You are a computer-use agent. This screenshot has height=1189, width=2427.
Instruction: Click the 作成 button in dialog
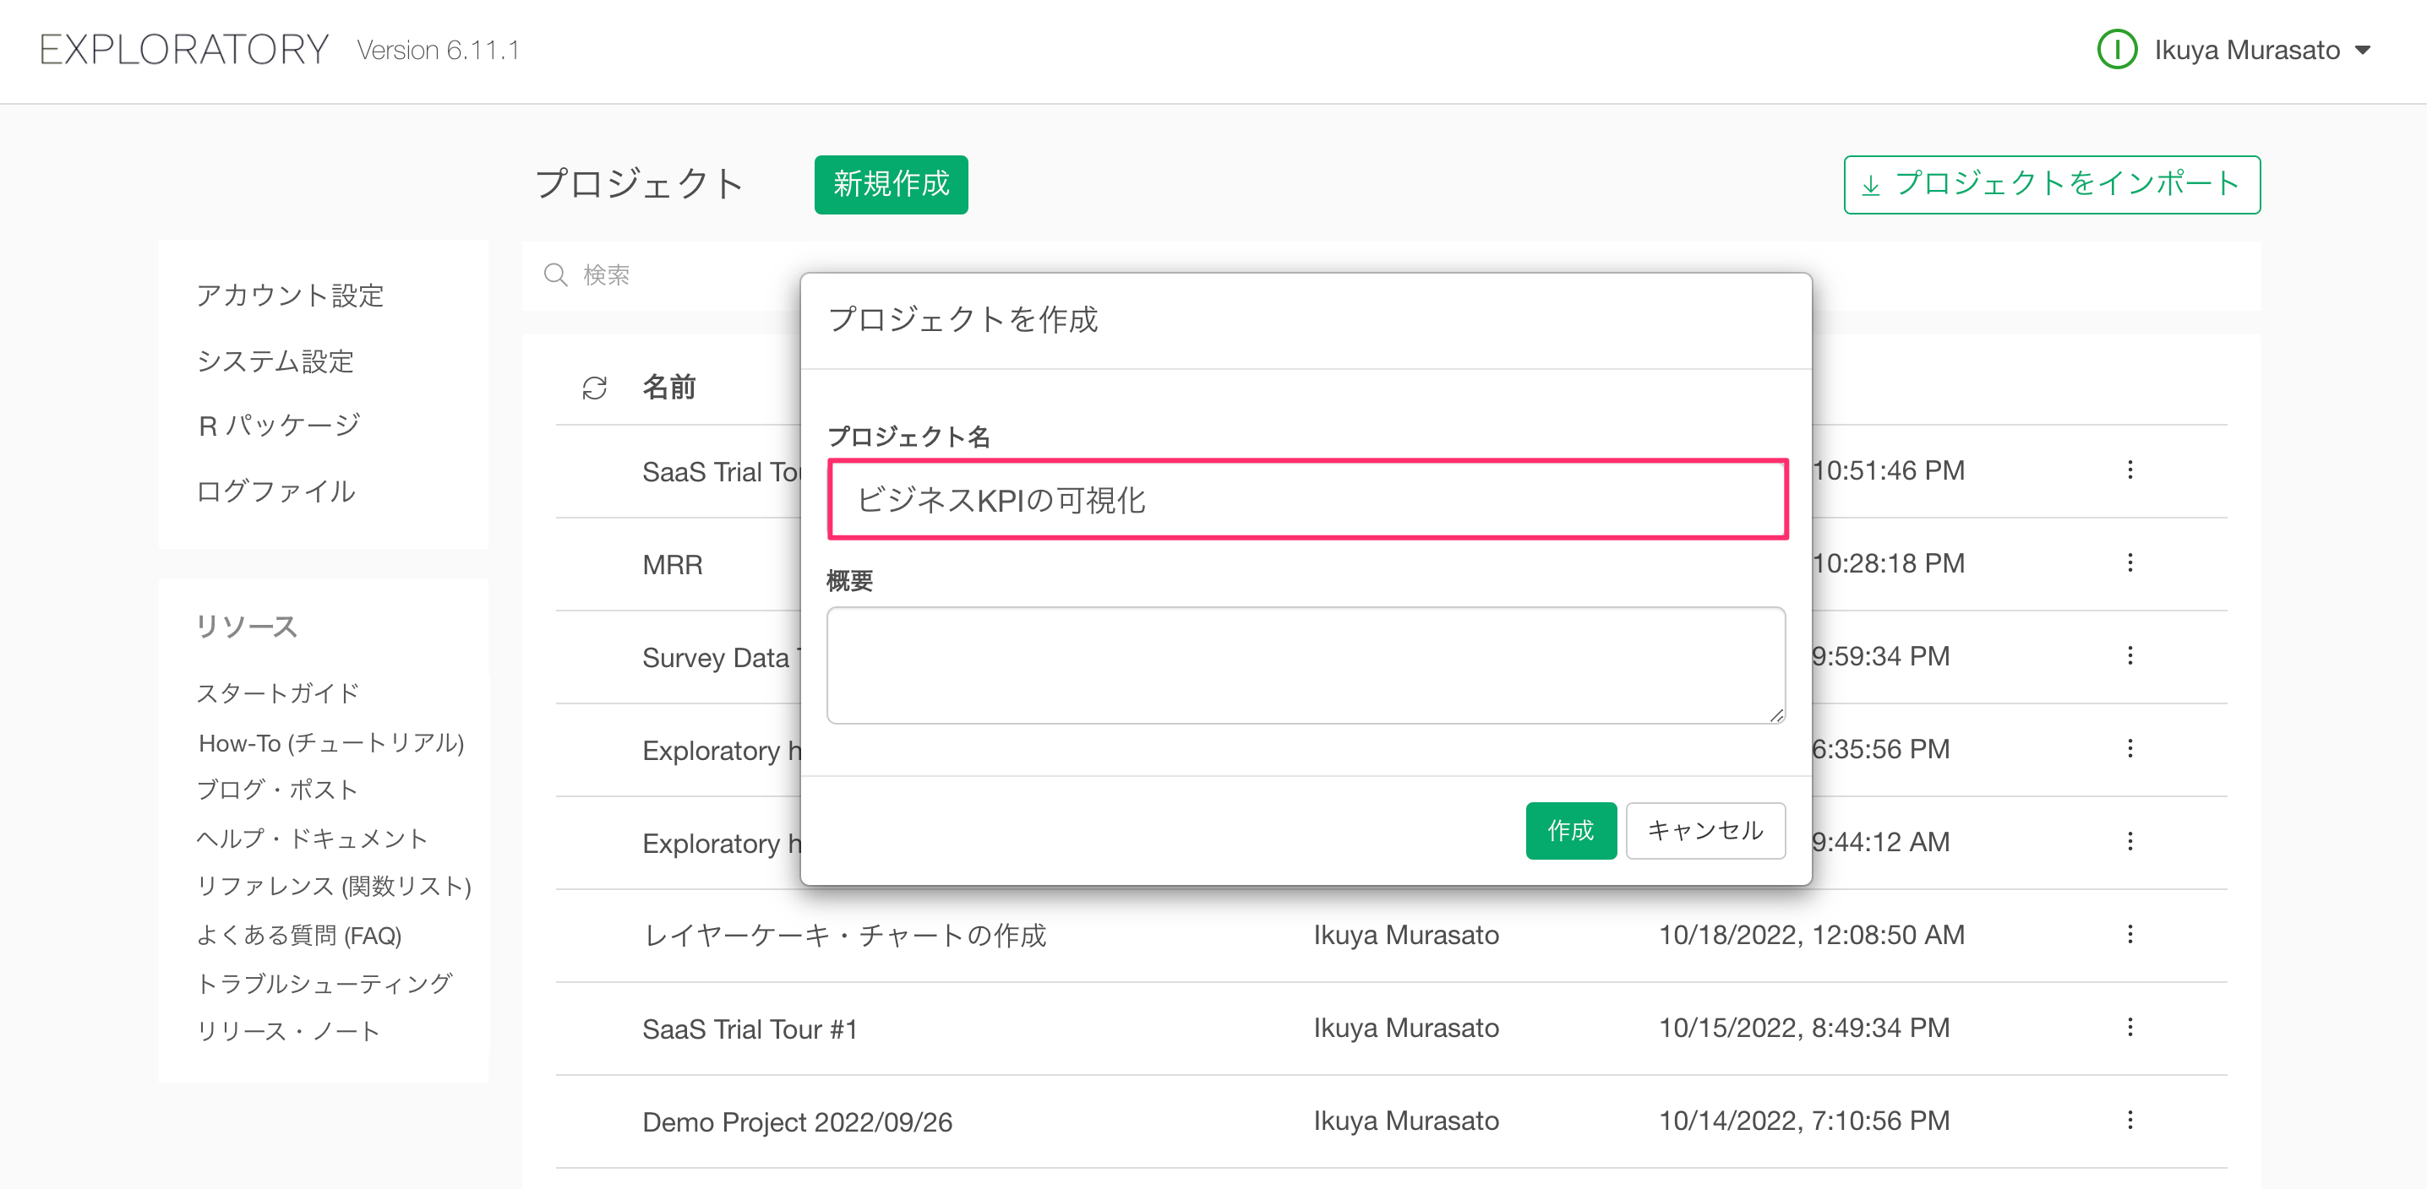pyautogui.click(x=1571, y=830)
